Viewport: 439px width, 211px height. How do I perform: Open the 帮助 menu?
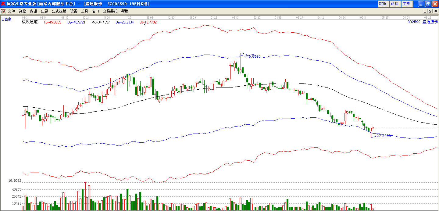click(x=125, y=11)
